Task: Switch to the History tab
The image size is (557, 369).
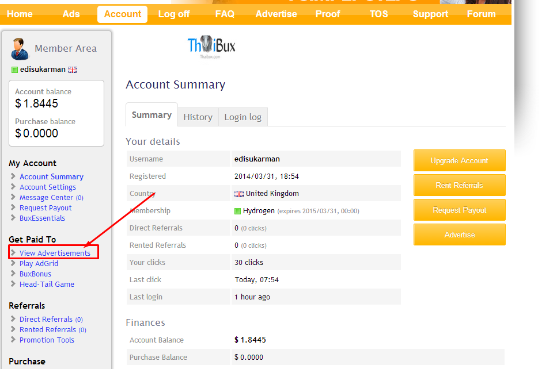Action: (x=198, y=117)
